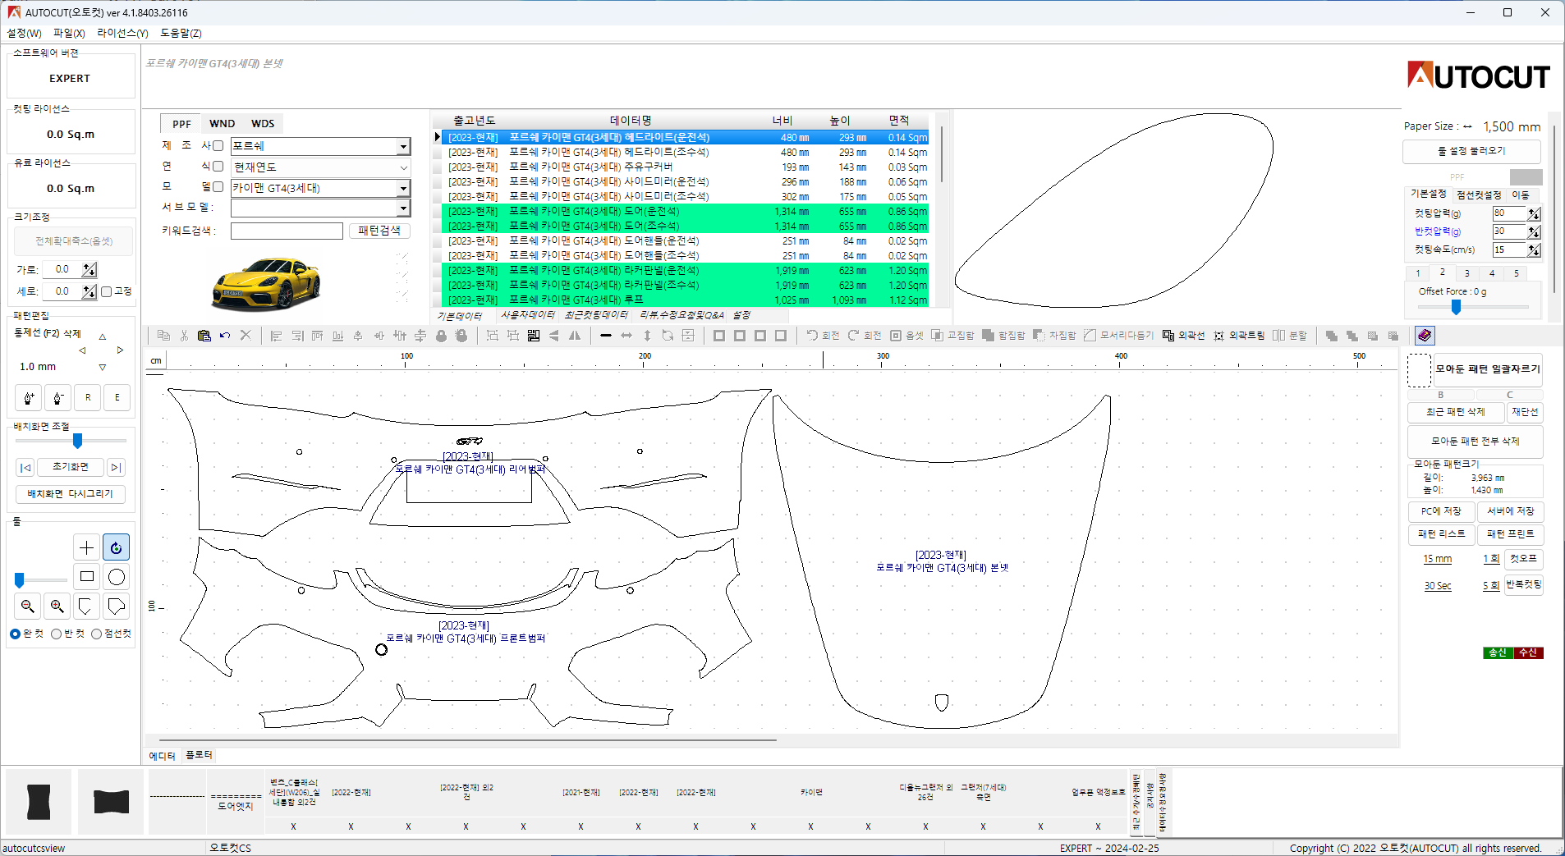1565x856 pixels.
Task: Select the 반 컷 radio button
Action: pos(56,634)
